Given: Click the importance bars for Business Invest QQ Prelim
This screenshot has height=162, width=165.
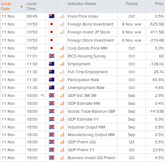Looking at the screenshot, I should [x=62, y=158].
